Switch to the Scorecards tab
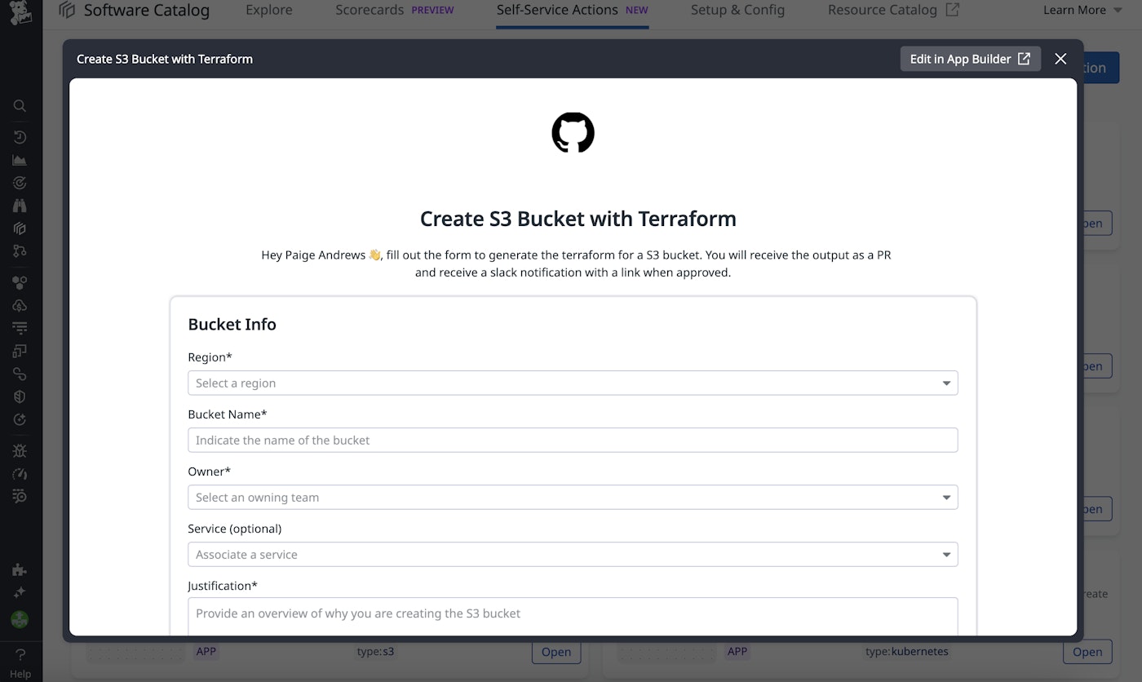This screenshot has height=682, width=1142. point(394,11)
